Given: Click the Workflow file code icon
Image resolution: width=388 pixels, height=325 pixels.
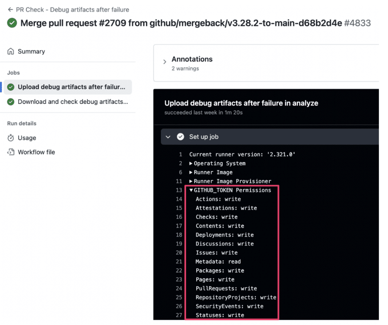Looking at the screenshot, I should 11,152.
